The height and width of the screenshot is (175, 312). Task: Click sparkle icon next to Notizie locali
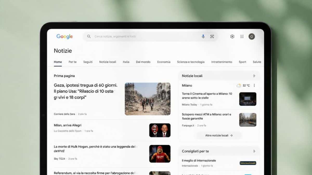point(254,76)
